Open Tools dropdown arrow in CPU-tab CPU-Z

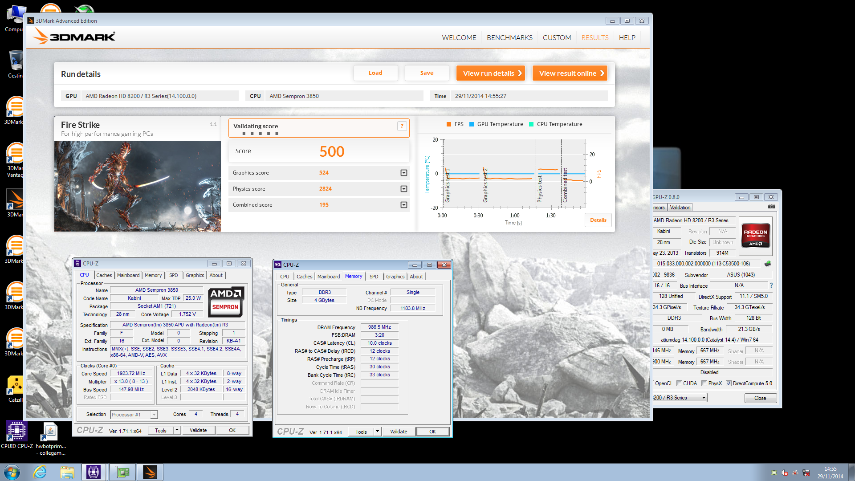pos(177,430)
